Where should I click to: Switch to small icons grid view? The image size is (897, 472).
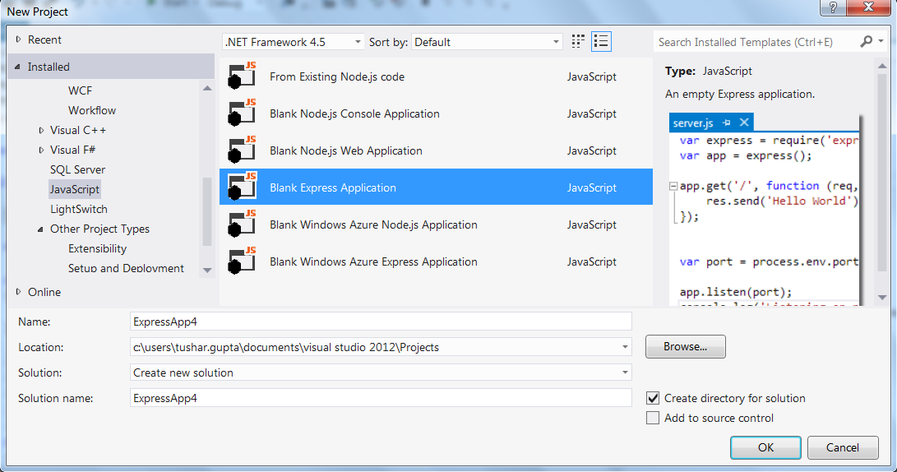pos(578,42)
